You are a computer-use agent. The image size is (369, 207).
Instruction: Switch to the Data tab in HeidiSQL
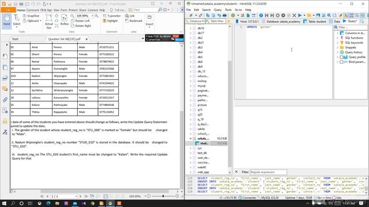pos(335,21)
